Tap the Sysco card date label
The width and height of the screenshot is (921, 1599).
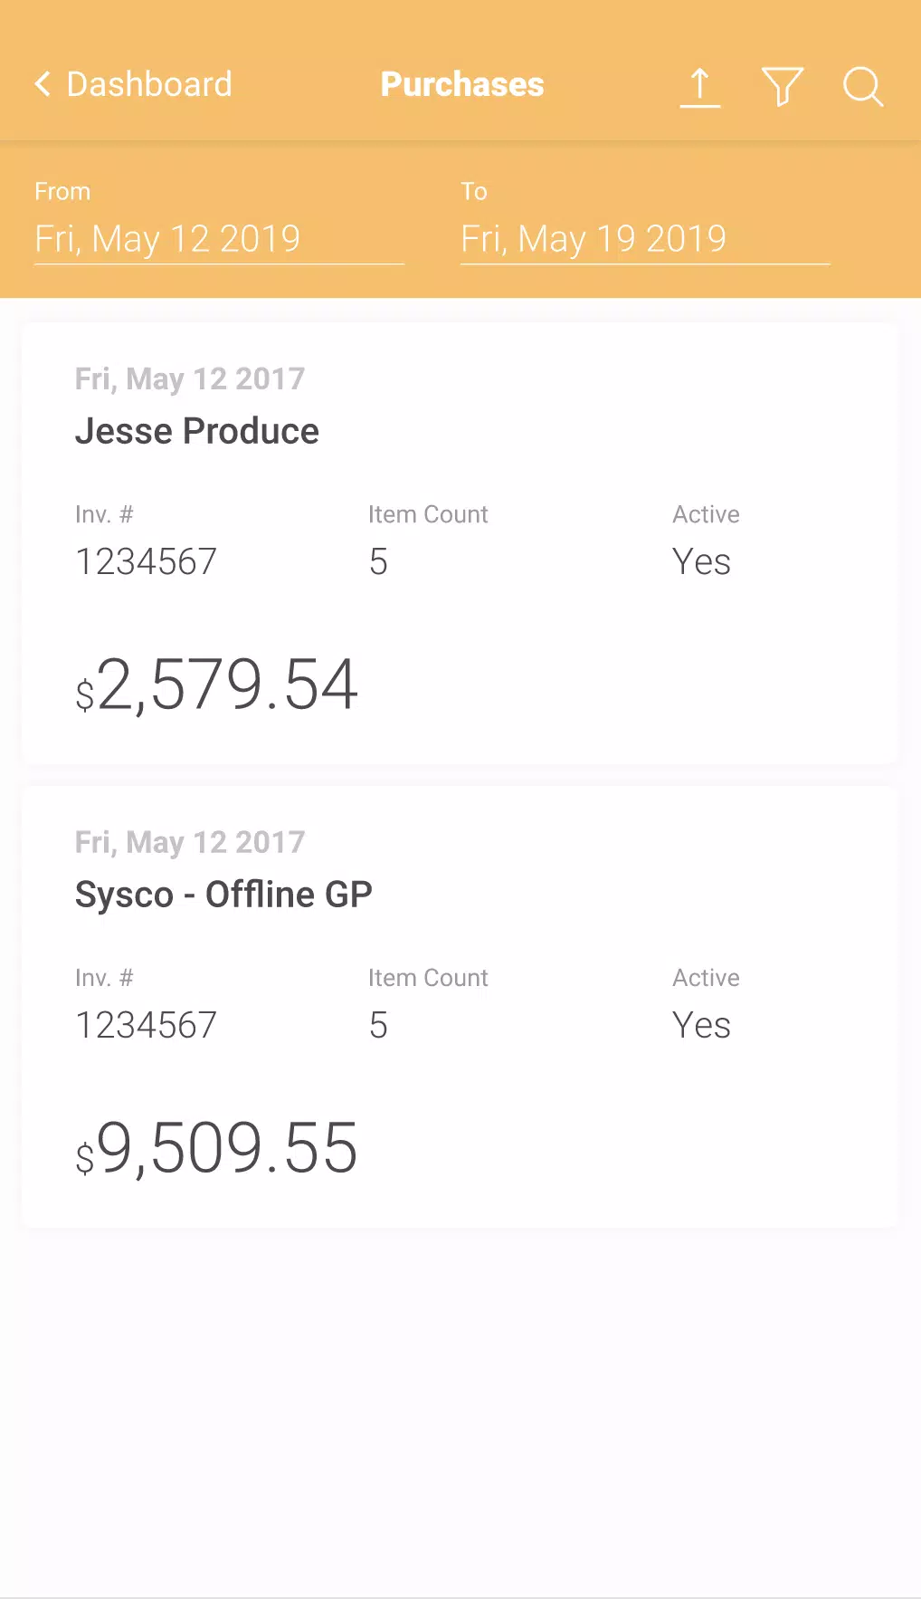190,842
